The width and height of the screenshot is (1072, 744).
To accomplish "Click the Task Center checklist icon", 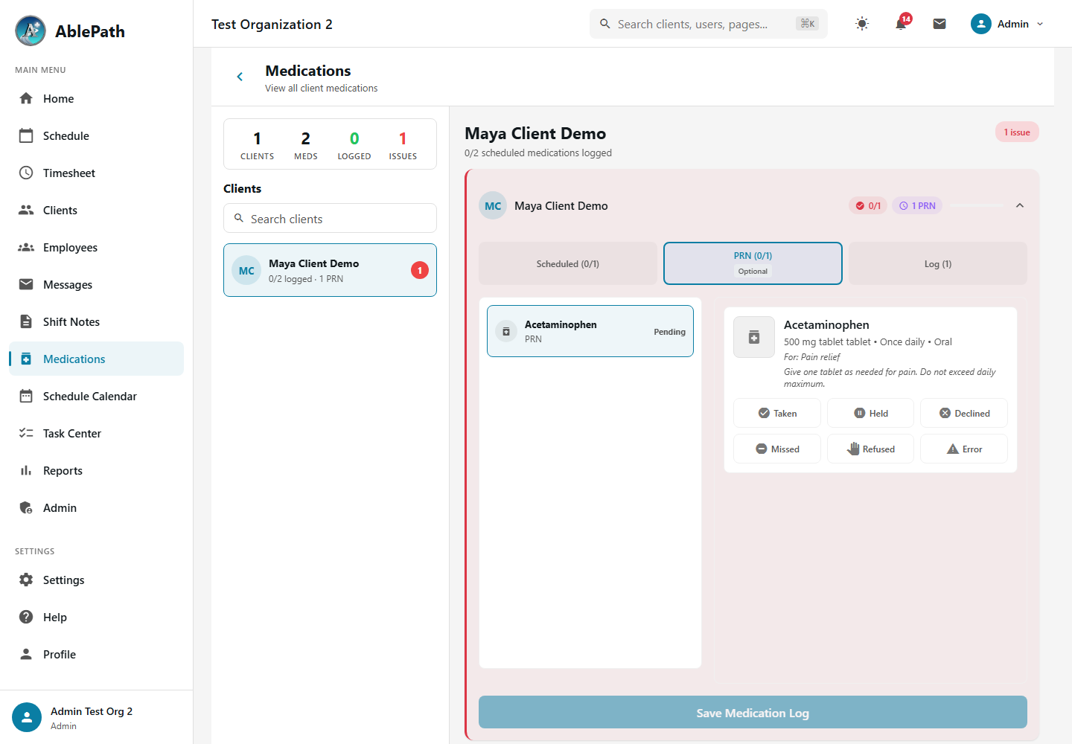I will click(x=26, y=433).
